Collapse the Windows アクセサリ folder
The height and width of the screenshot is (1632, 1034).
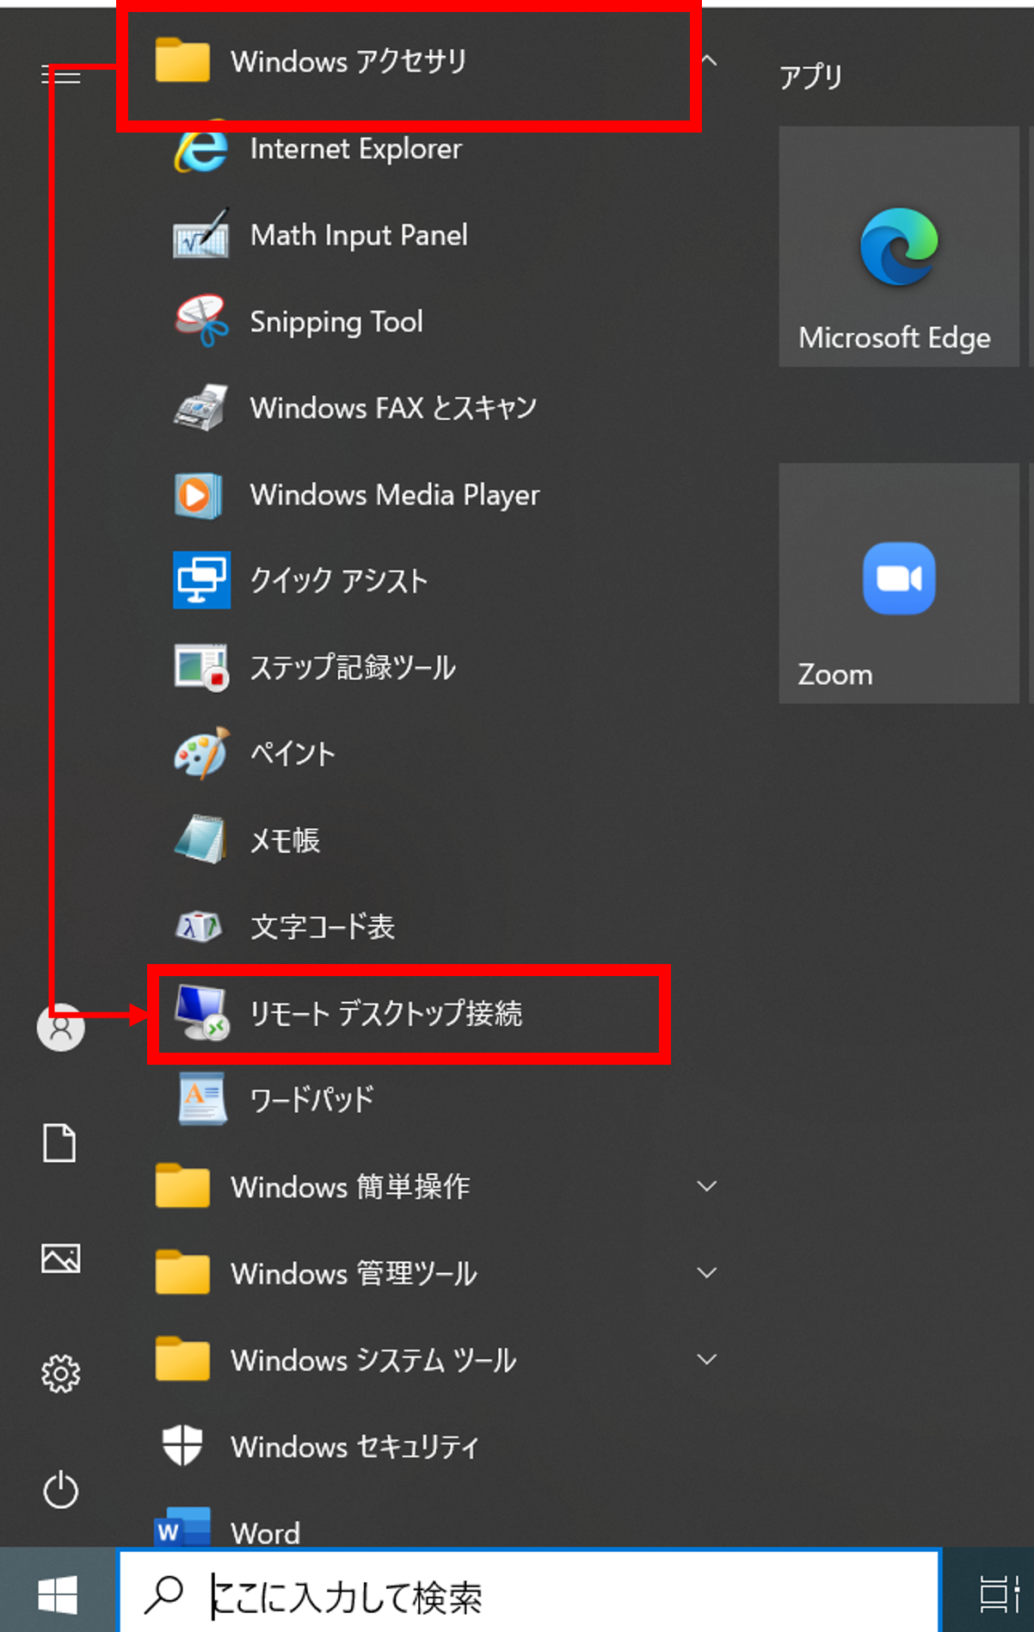click(430, 62)
